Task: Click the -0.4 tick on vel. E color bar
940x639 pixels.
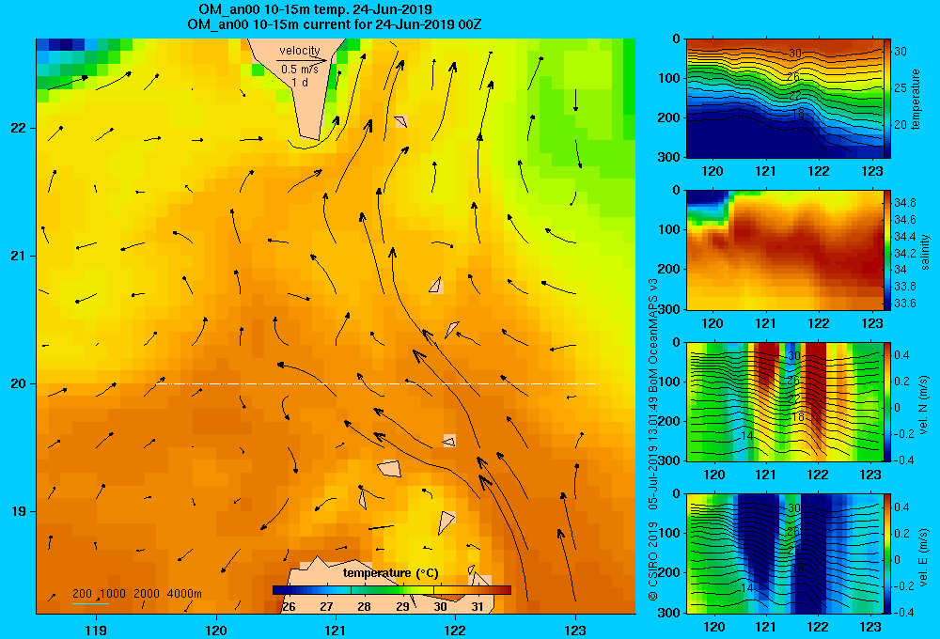Action: [903, 612]
